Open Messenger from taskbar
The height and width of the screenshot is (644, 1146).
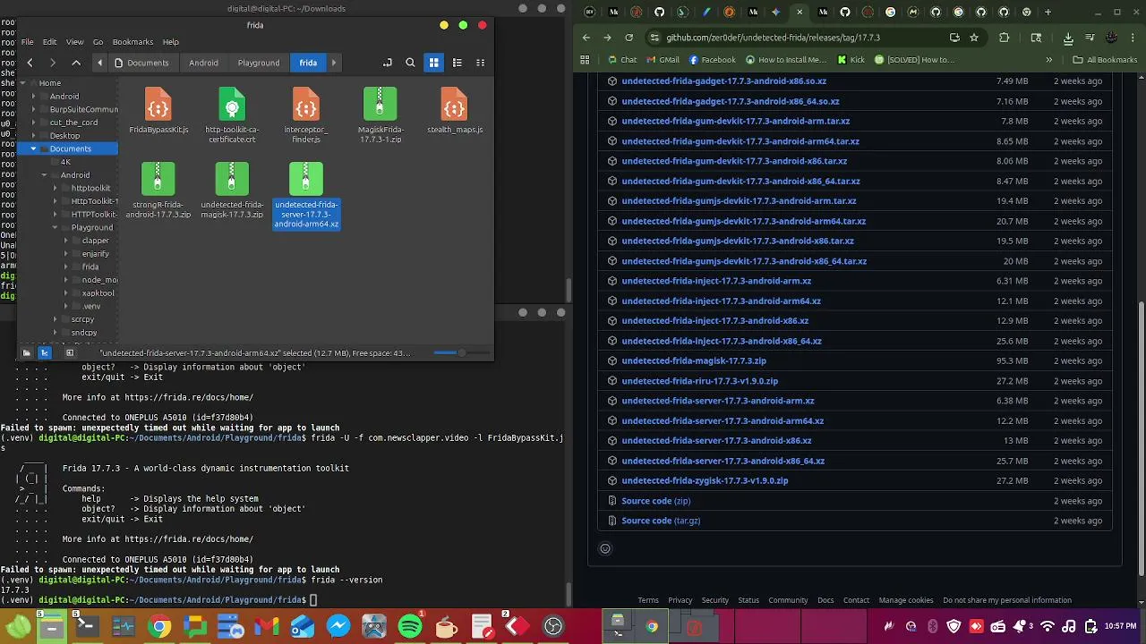tap(338, 626)
